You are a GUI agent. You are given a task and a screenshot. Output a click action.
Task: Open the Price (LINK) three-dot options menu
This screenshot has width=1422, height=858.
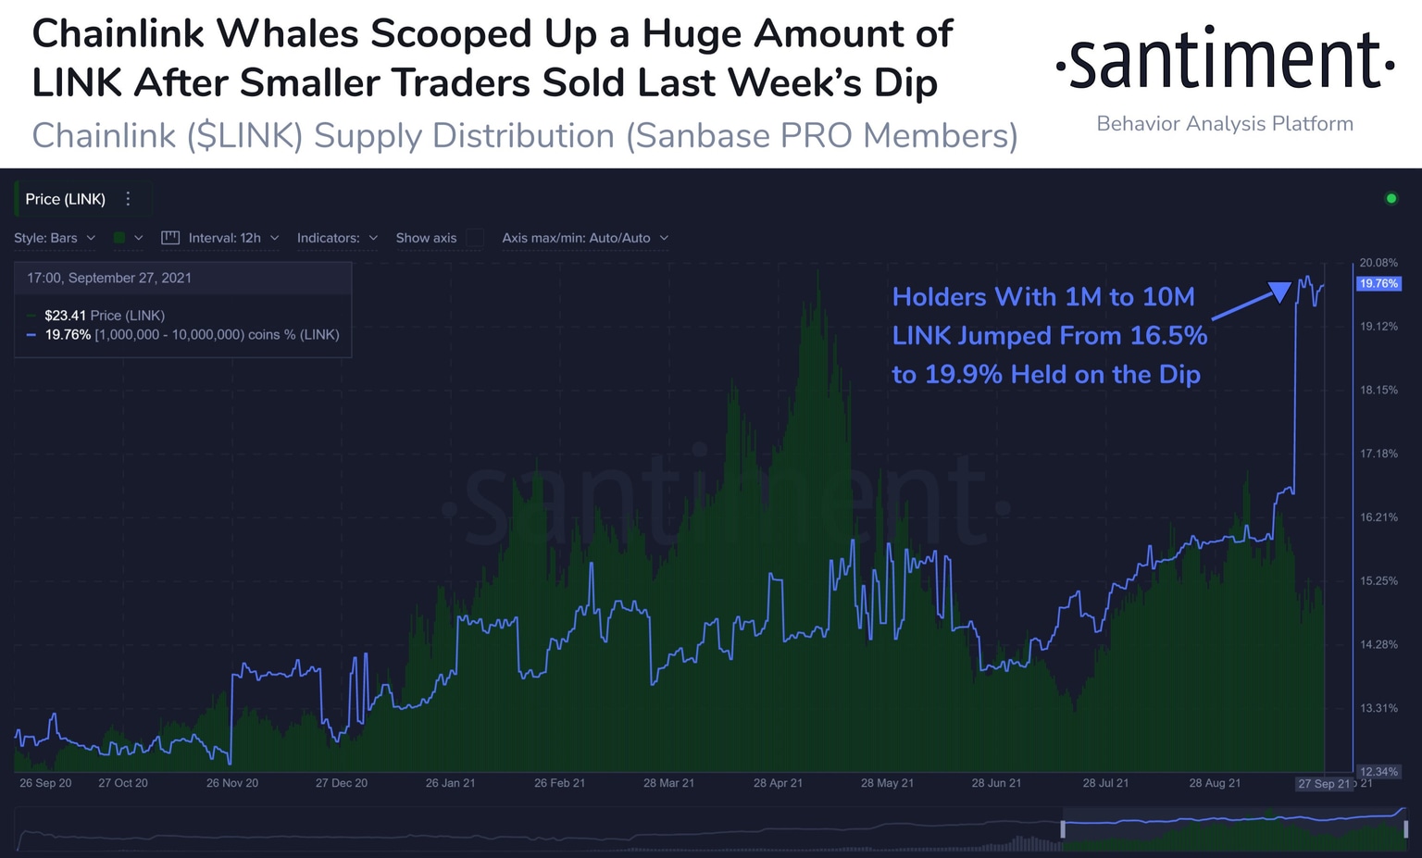pyautogui.click(x=128, y=198)
